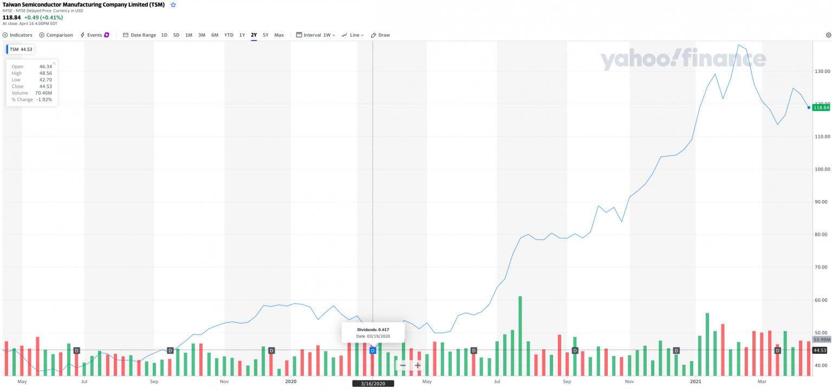Open the Comparison tool
Viewport: 832px width, 389px height.
click(x=56, y=35)
